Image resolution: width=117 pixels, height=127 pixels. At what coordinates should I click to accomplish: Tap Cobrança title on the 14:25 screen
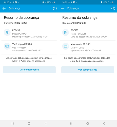[73, 8]
